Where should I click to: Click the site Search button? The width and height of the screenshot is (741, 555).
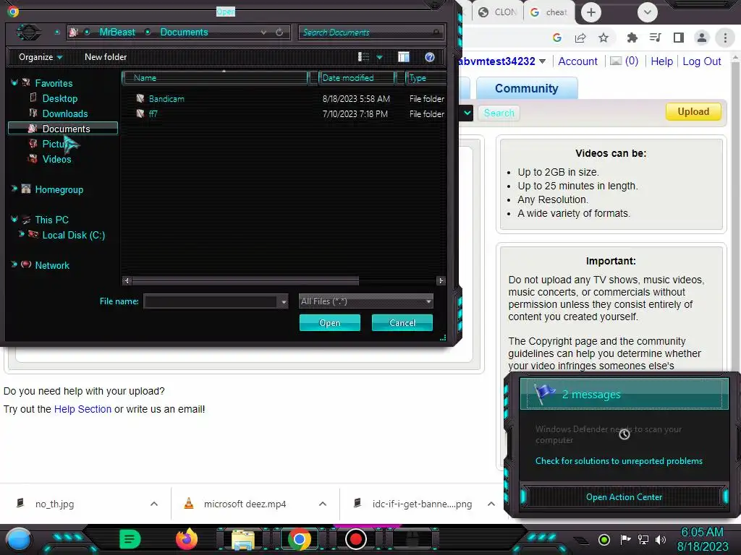[499, 113]
